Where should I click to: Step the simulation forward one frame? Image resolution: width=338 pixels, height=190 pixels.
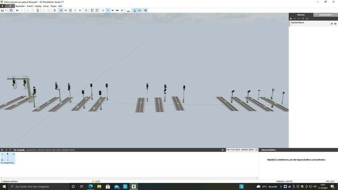click(122, 10)
